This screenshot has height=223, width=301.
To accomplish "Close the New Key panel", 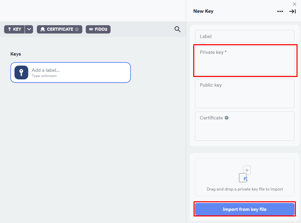I will coord(294,4).
